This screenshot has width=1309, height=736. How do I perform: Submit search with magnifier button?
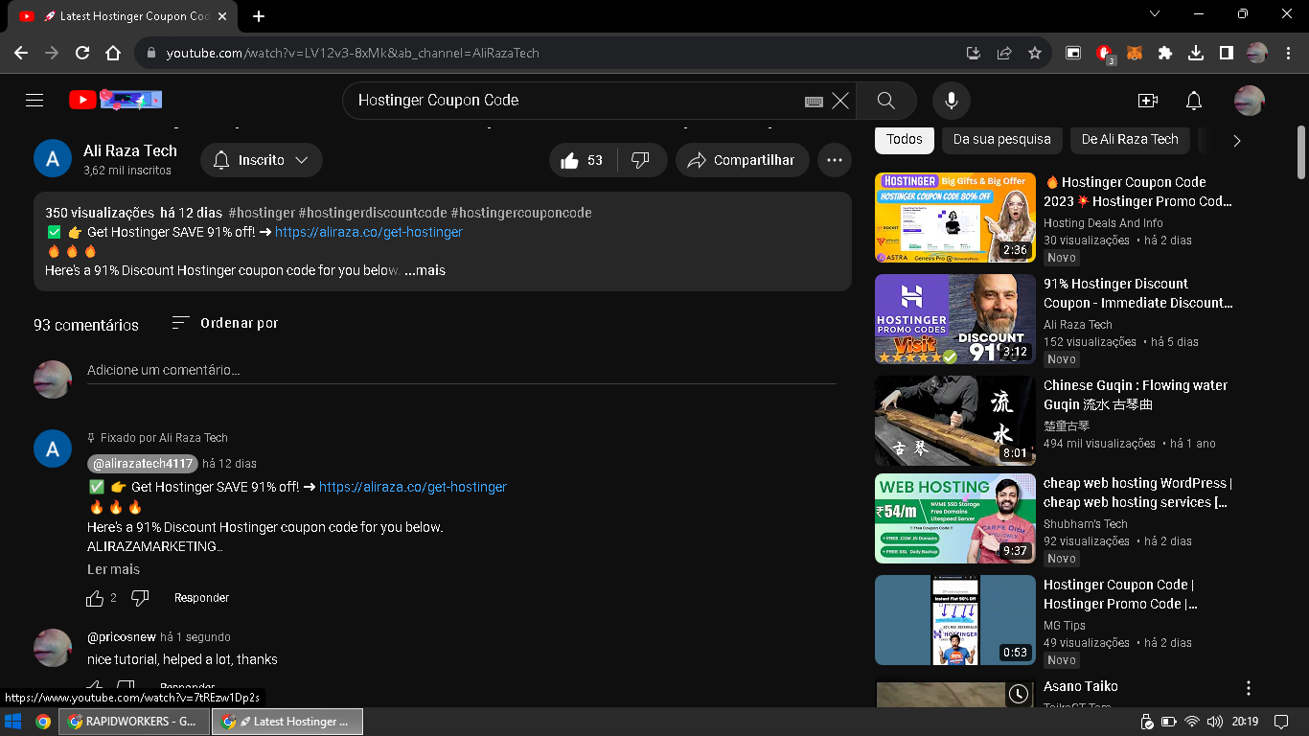pos(886,101)
